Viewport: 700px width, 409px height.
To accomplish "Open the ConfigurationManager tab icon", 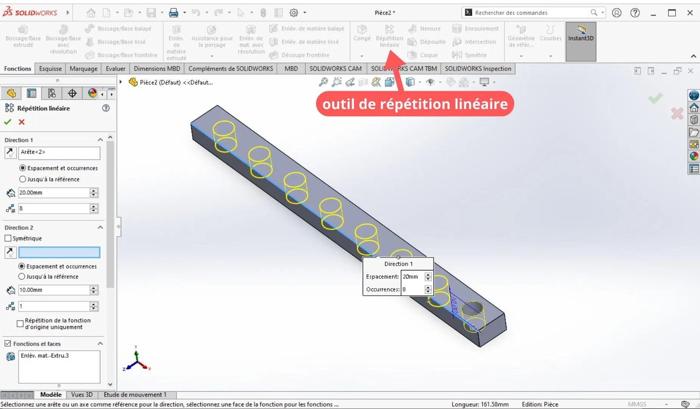I will click(x=52, y=93).
